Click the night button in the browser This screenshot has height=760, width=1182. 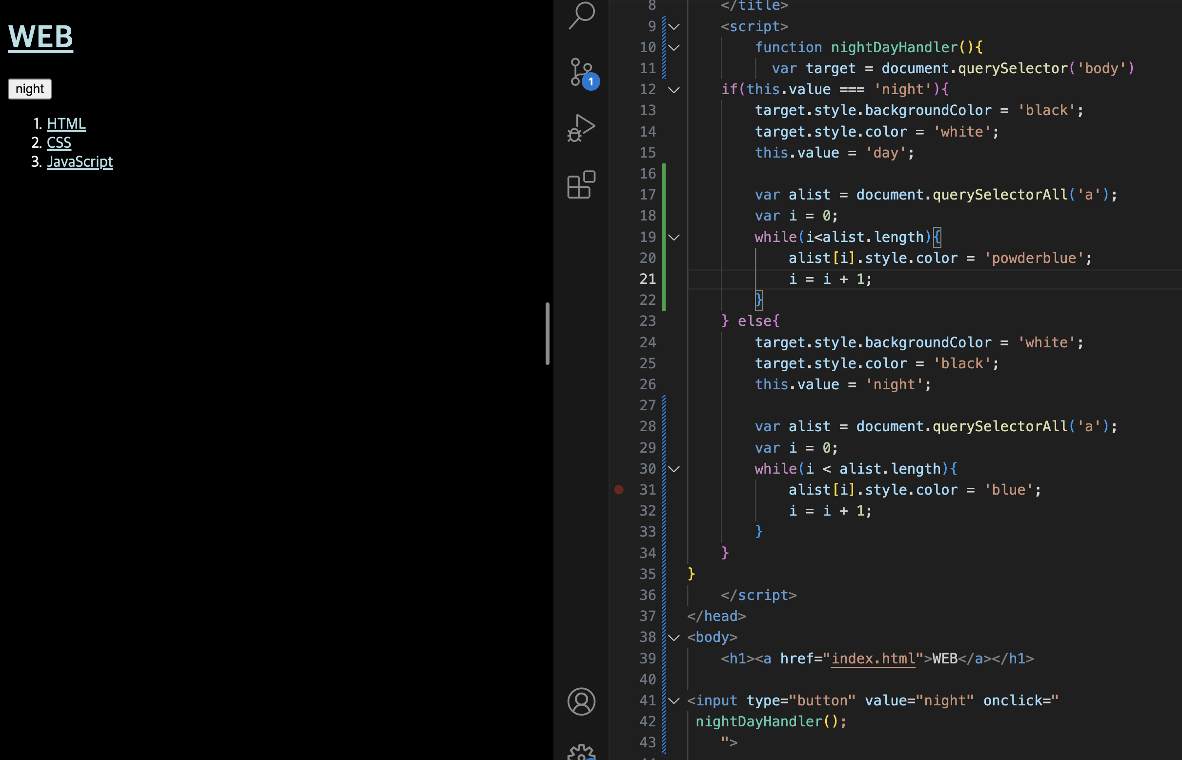pos(30,89)
